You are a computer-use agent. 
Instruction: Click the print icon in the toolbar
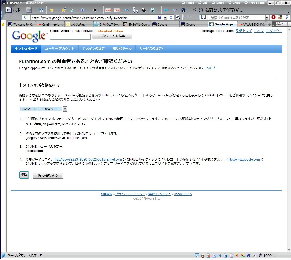tap(144, 10)
